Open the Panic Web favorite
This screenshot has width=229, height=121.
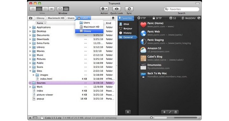coord(170,33)
